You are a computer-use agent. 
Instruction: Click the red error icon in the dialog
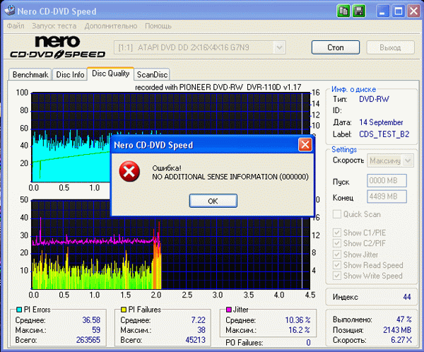pos(129,172)
